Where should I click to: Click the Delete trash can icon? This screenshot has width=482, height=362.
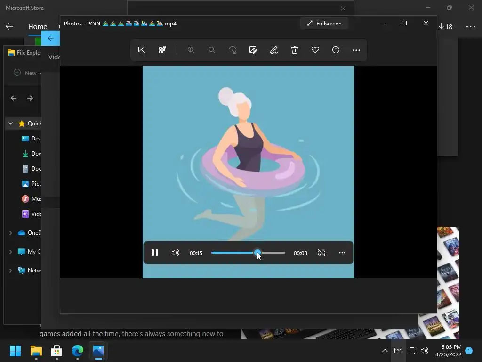[295, 50]
